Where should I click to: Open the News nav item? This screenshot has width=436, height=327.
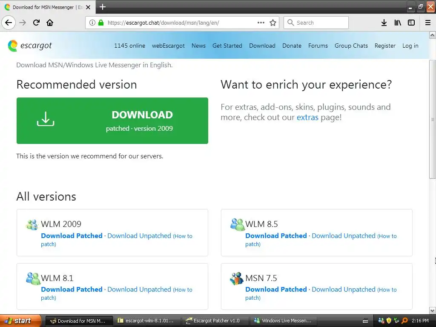198,46
